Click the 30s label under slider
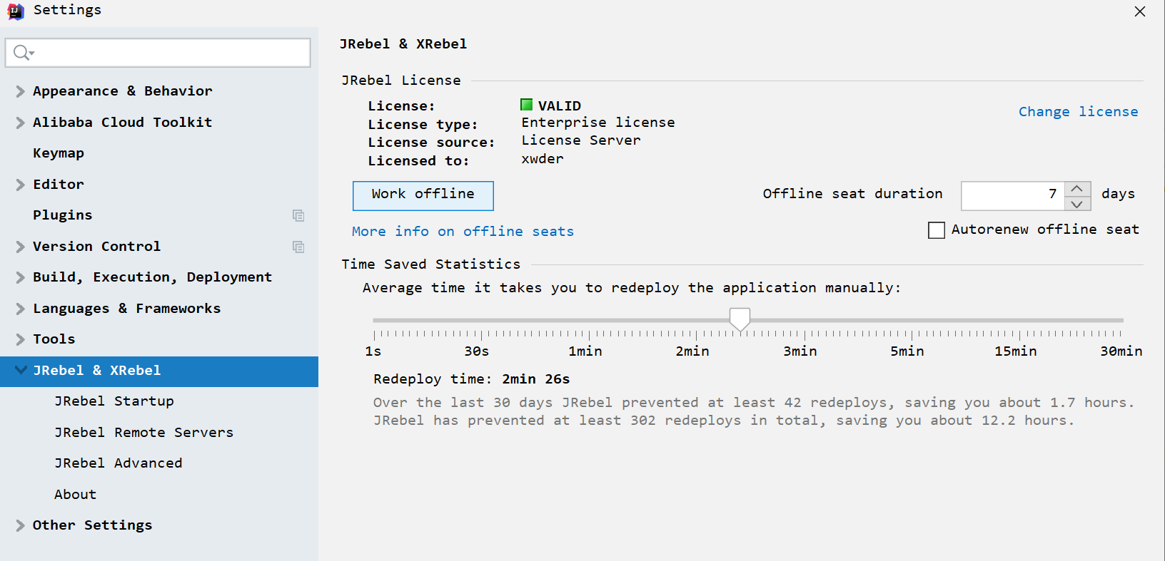Image resolution: width=1165 pixels, height=561 pixels. [476, 351]
